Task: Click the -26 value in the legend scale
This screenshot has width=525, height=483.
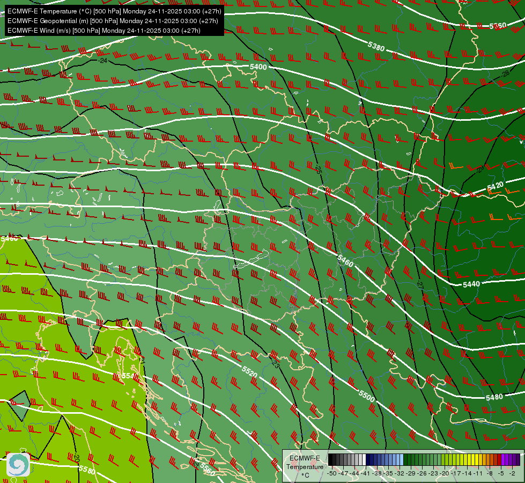Action: pyautogui.click(x=422, y=473)
